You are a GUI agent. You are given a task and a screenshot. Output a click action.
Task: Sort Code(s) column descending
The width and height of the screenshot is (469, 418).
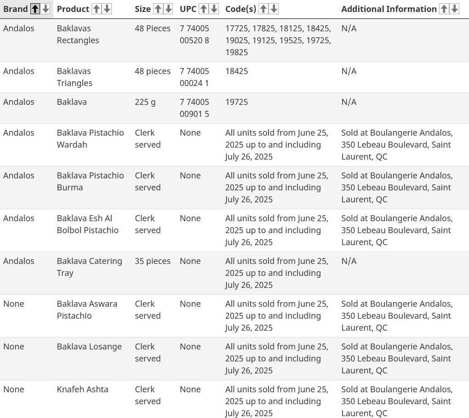274,9
